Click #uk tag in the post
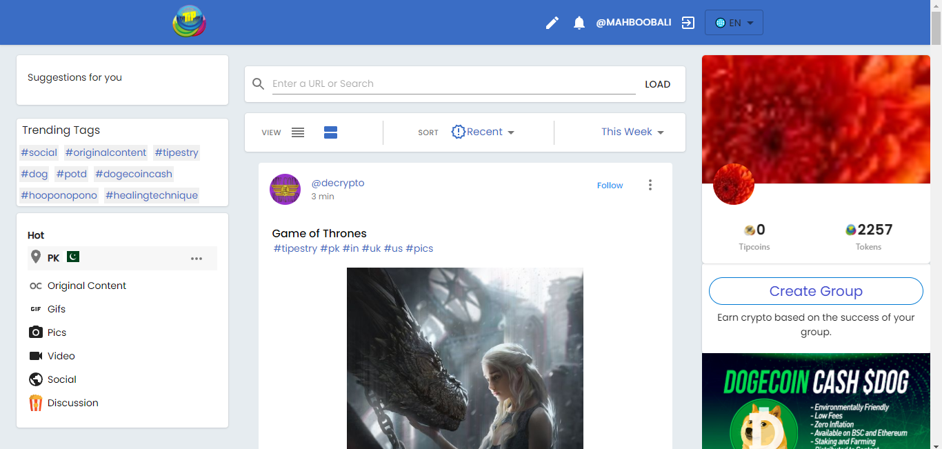Image resolution: width=942 pixels, height=449 pixels. pos(372,248)
